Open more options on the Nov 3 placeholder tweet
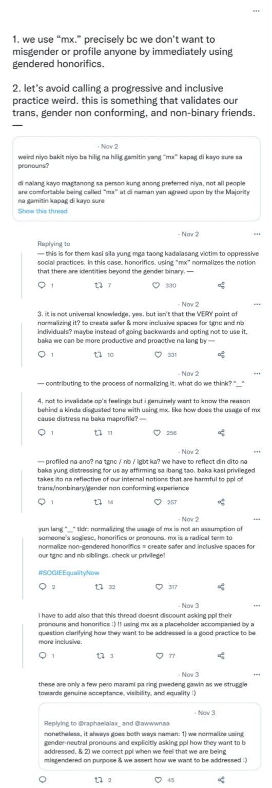272x788 pixels. coord(257,605)
